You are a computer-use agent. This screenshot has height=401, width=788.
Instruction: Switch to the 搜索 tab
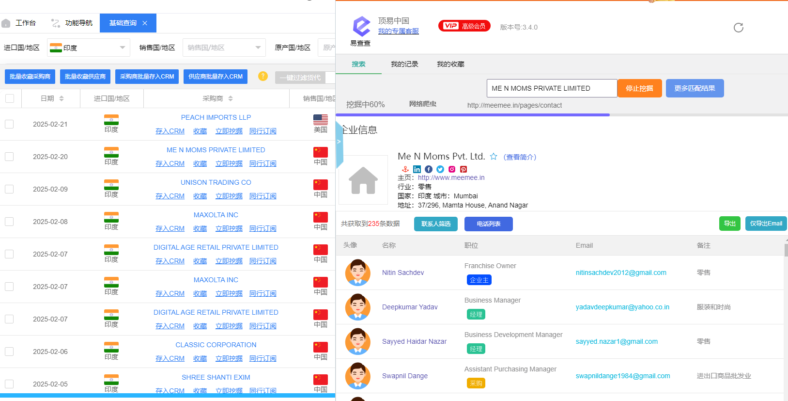click(358, 64)
